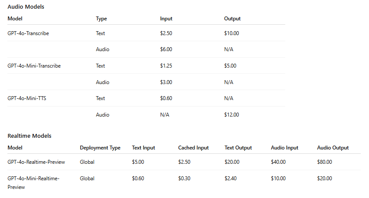
Task: Click the $0.60 text input for Mini-Realtime-Preview
Action: pos(138,179)
